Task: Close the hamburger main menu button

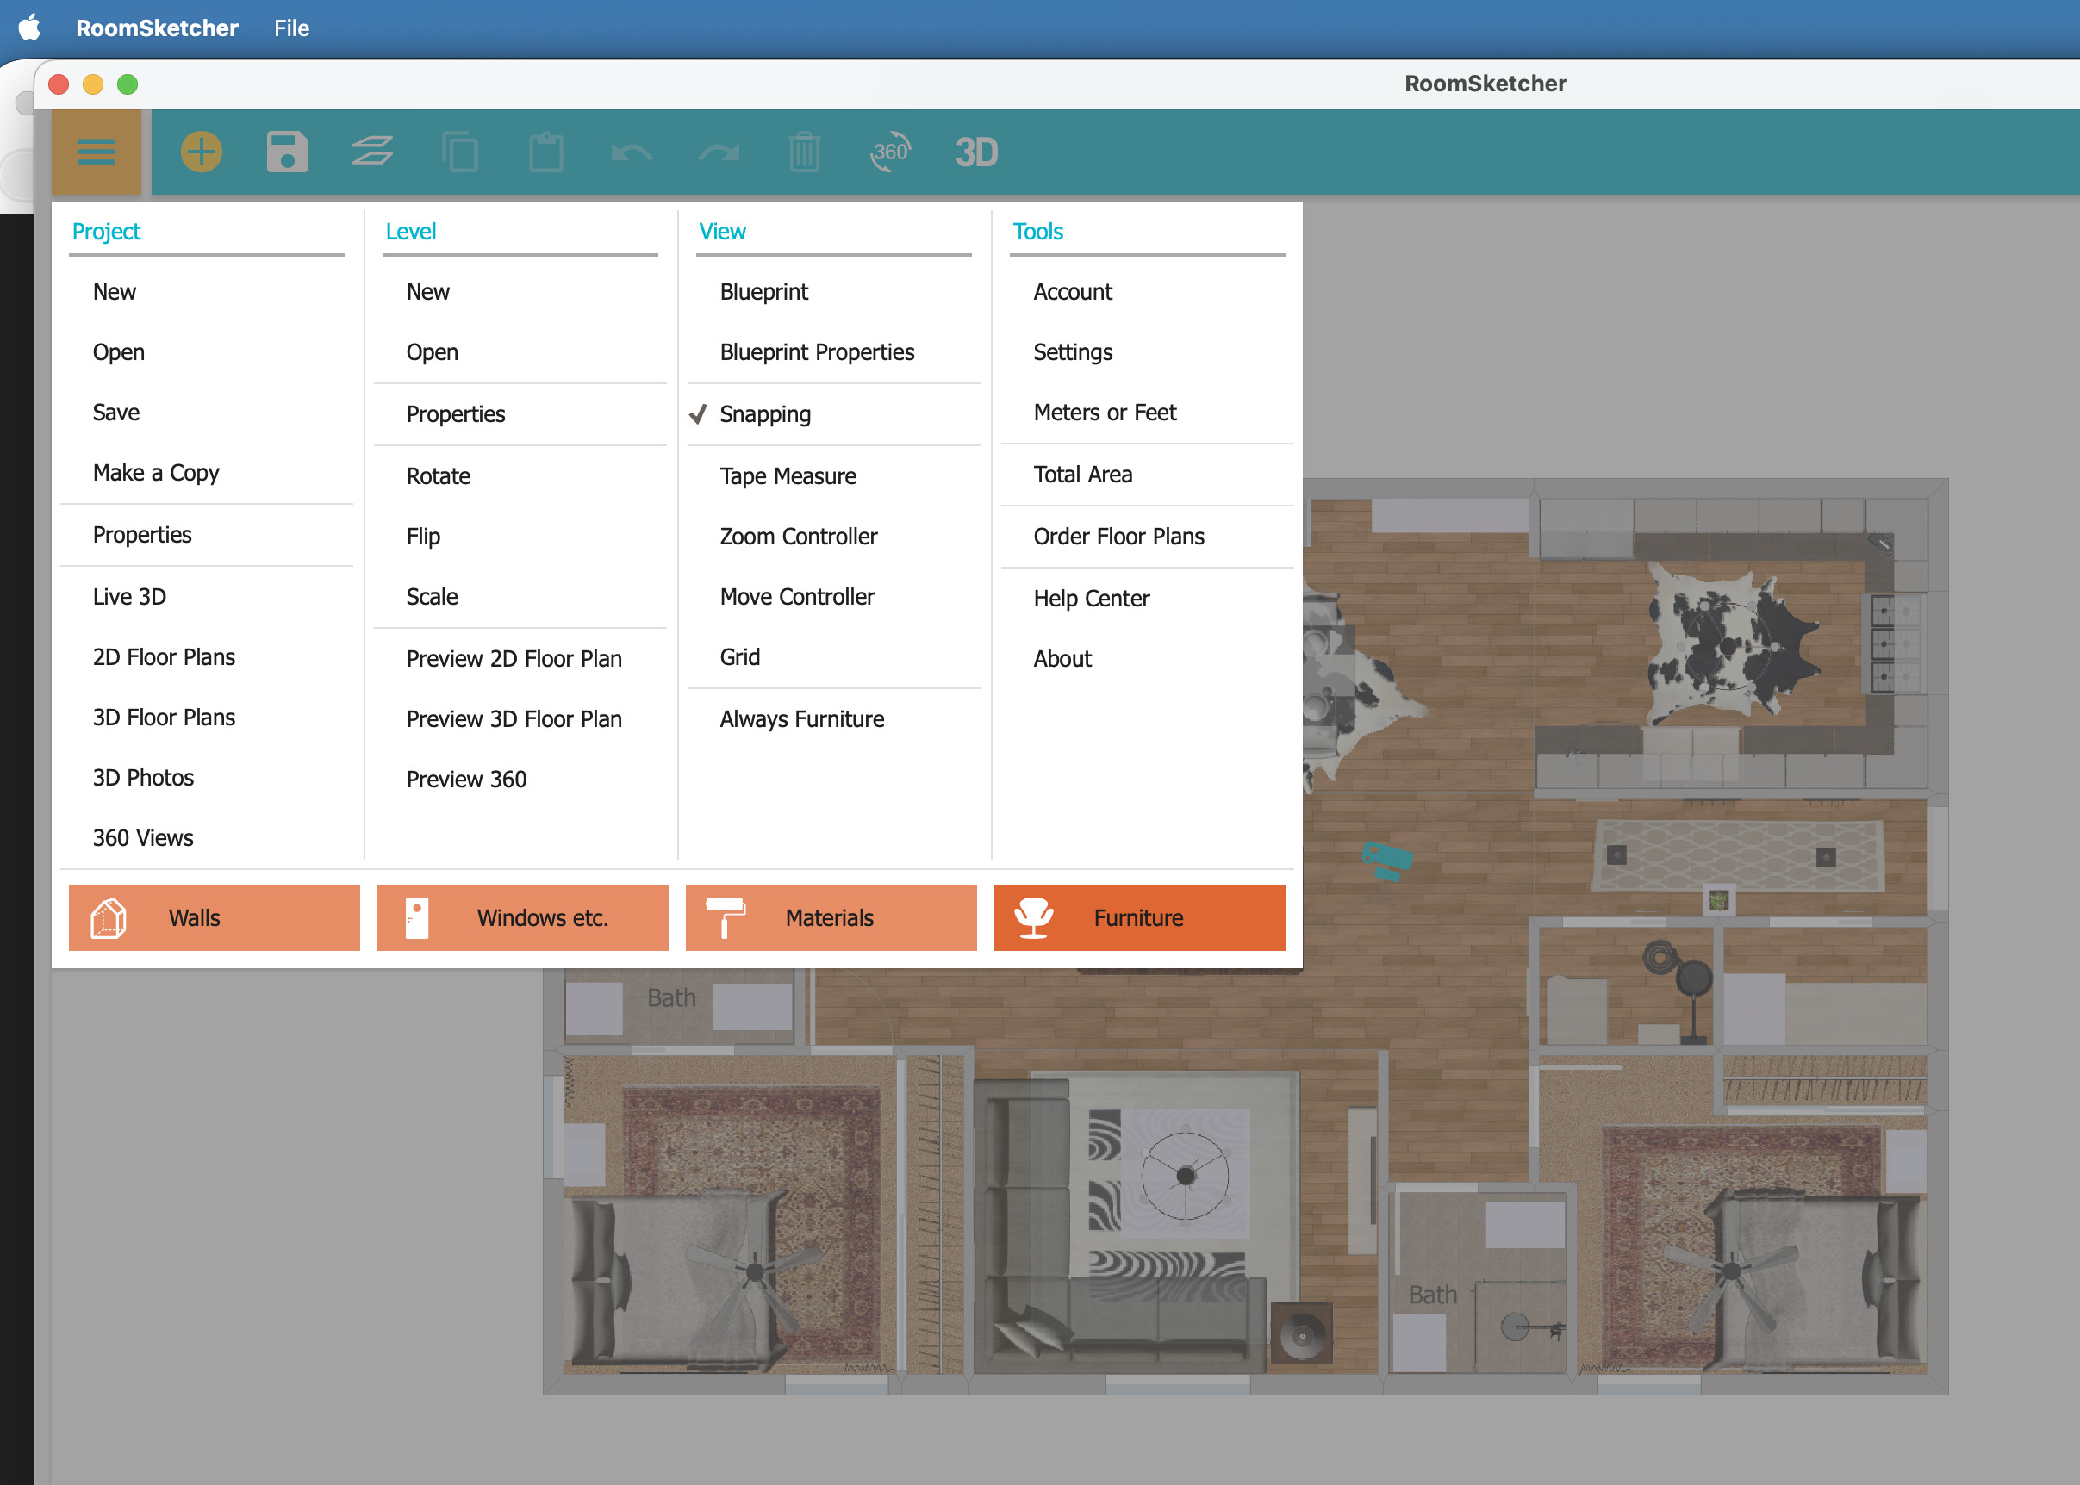Action: click(x=96, y=152)
